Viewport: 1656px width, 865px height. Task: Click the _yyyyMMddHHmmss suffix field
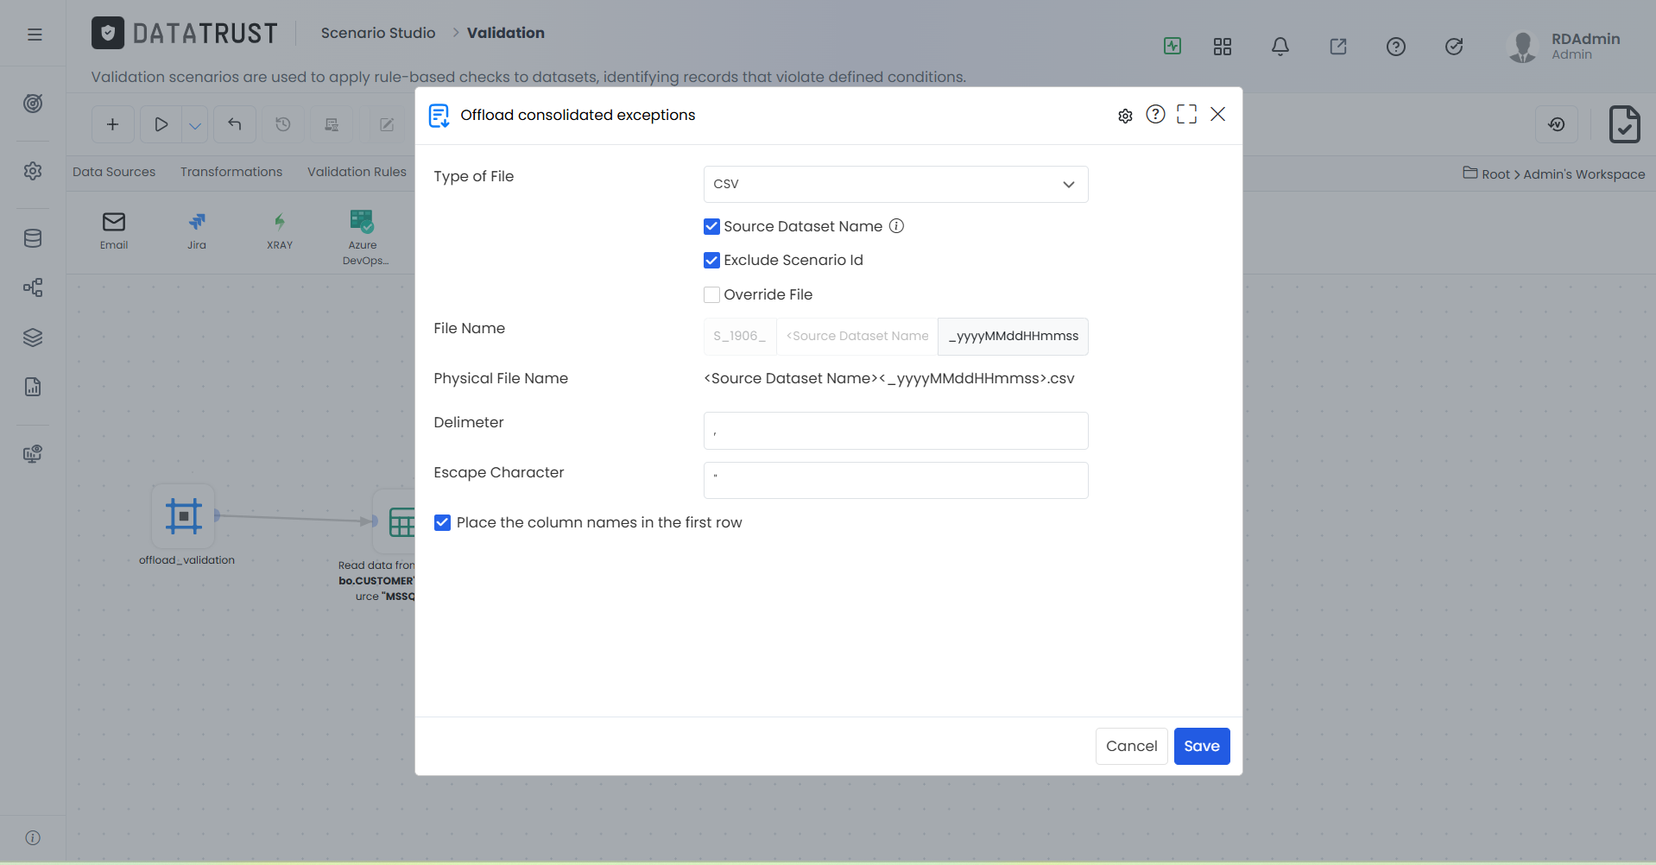coord(1014,336)
